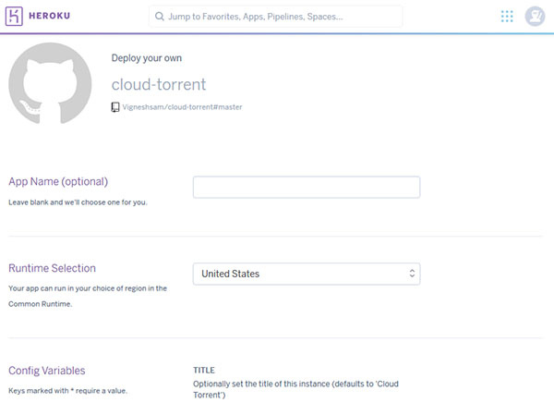Open the Vigneshsam/cloud-torrent#master link
The width and height of the screenshot is (554, 403).
point(182,107)
